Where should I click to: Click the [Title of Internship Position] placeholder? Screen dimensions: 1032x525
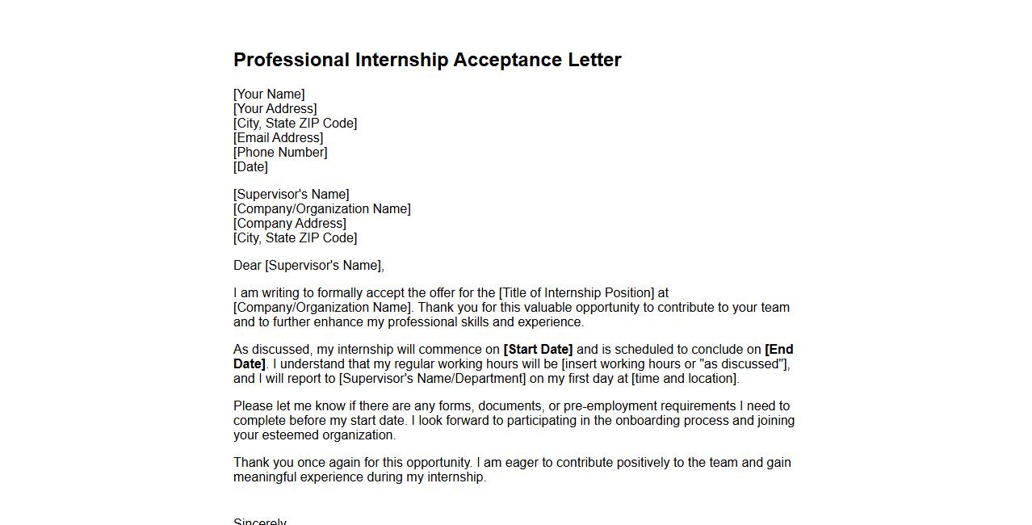(x=577, y=293)
